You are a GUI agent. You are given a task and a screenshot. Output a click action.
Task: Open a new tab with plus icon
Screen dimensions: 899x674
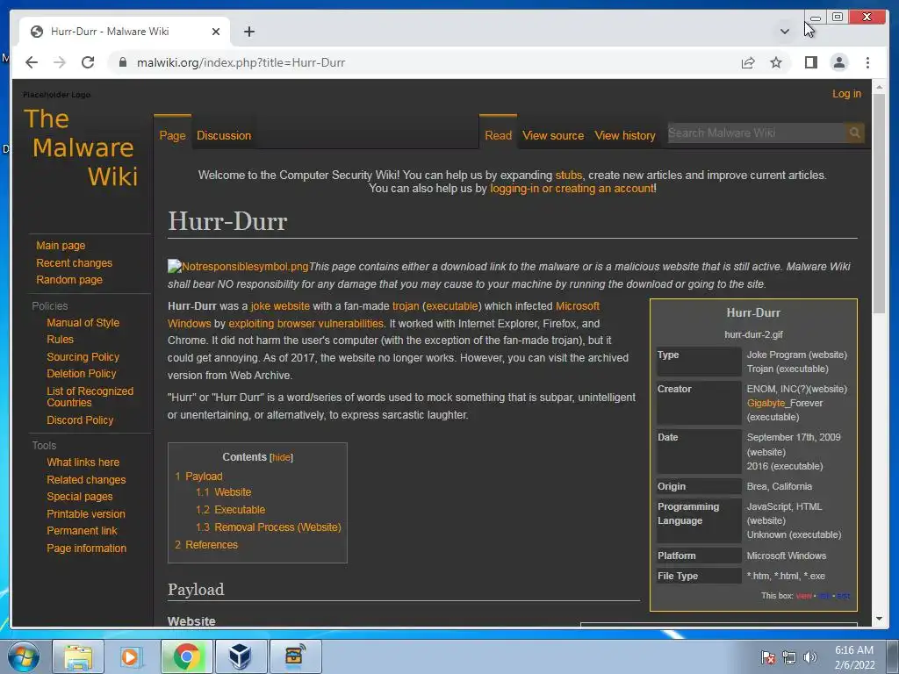pyautogui.click(x=248, y=32)
